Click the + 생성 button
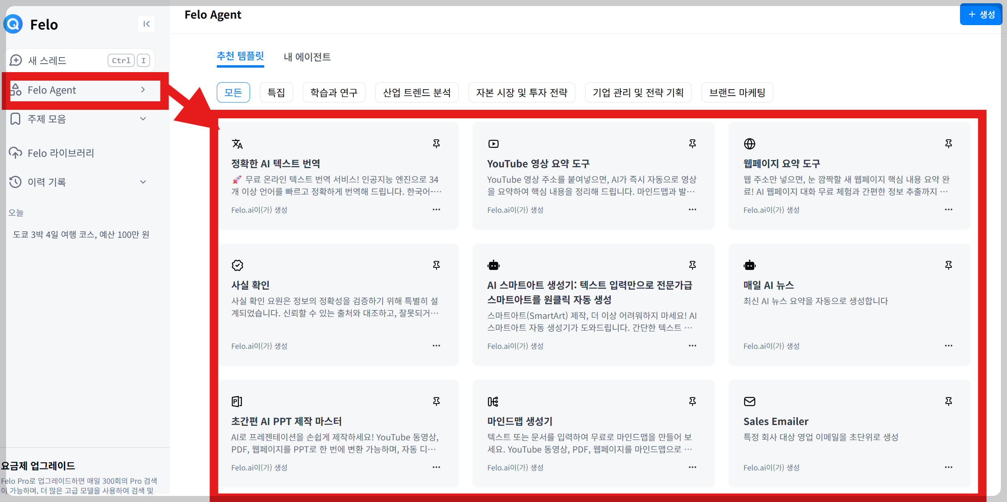 [981, 15]
